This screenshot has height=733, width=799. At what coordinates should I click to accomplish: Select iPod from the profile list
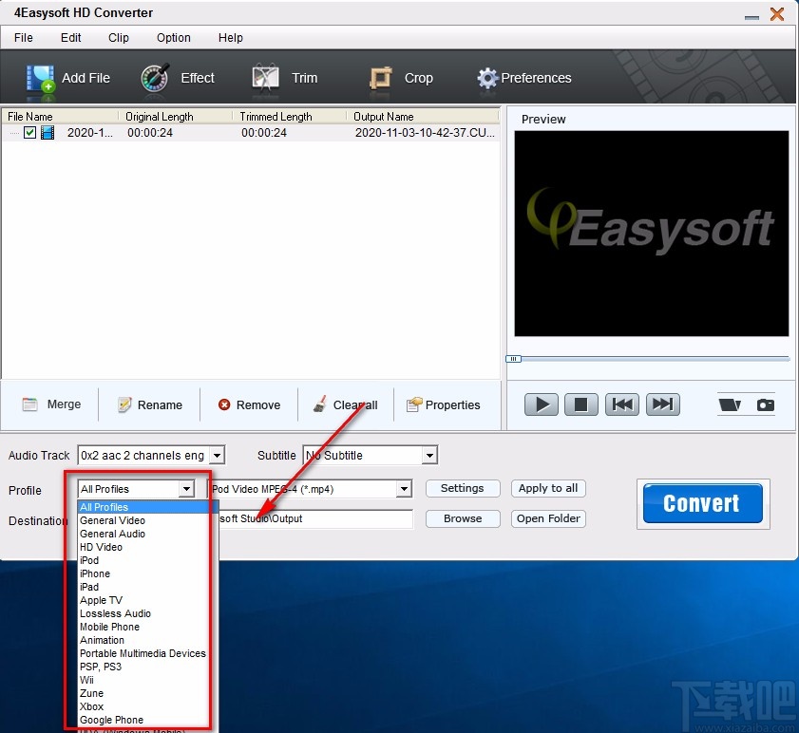[89, 560]
